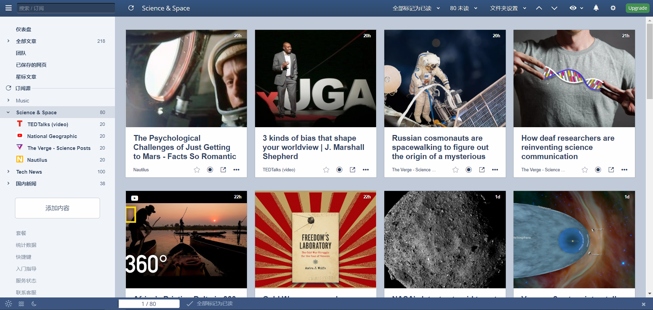Go to previous article with up arrow
This screenshot has width=653, height=310.
click(539, 8)
